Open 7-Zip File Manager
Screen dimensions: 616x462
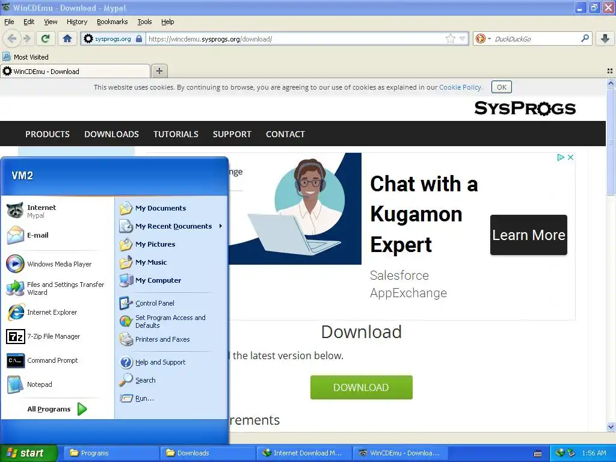[57, 336]
